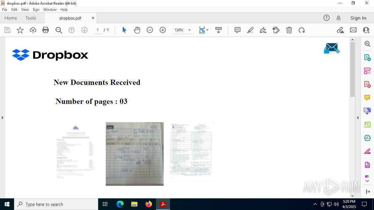Open the File menu

pyautogui.click(x=5, y=10)
